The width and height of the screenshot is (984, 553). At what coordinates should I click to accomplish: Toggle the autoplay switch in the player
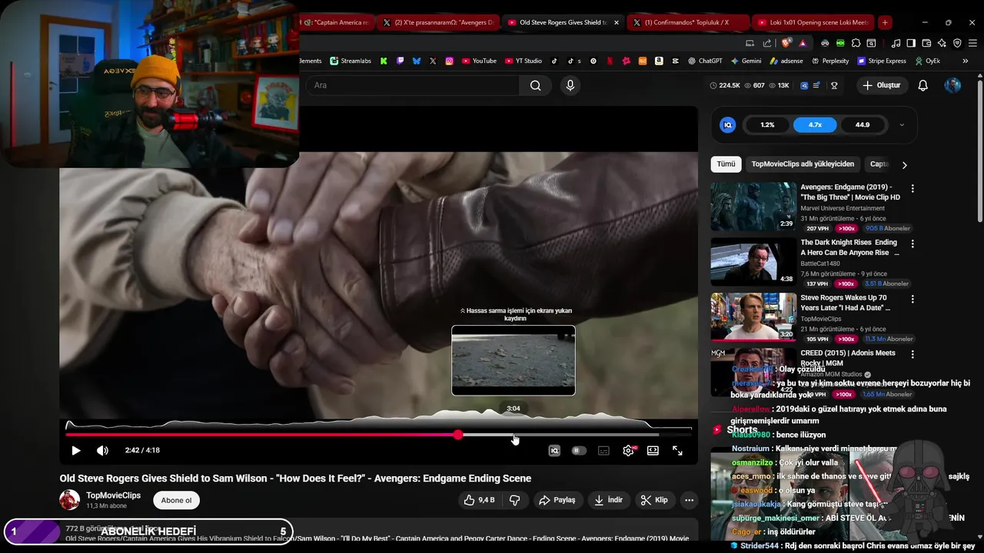[579, 451]
